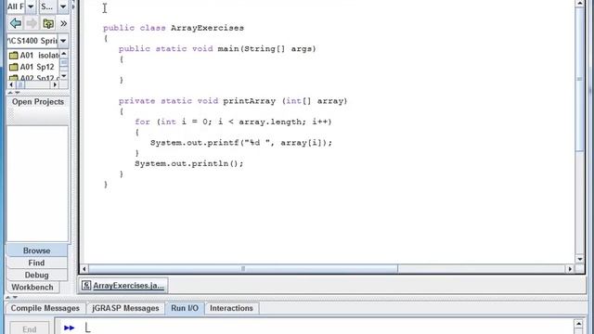Open the All F file filter dropdown
The image size is (594, 334).
(31, 6)
